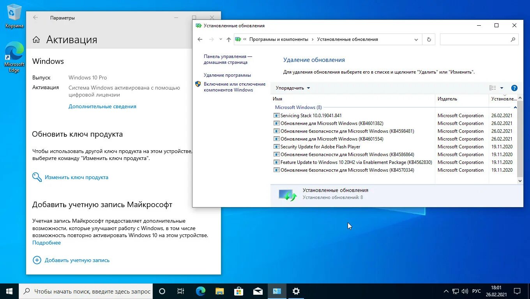Launch Edge from the taskbar
Viewport: 530px width, 299px height.
(201, 291)
